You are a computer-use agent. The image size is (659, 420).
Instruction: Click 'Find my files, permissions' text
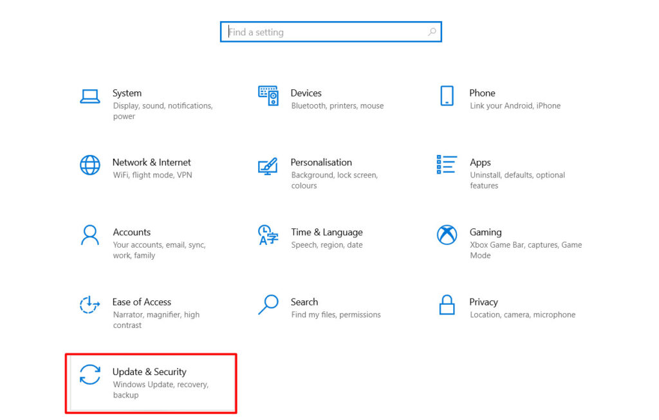(x=336, y=315)
